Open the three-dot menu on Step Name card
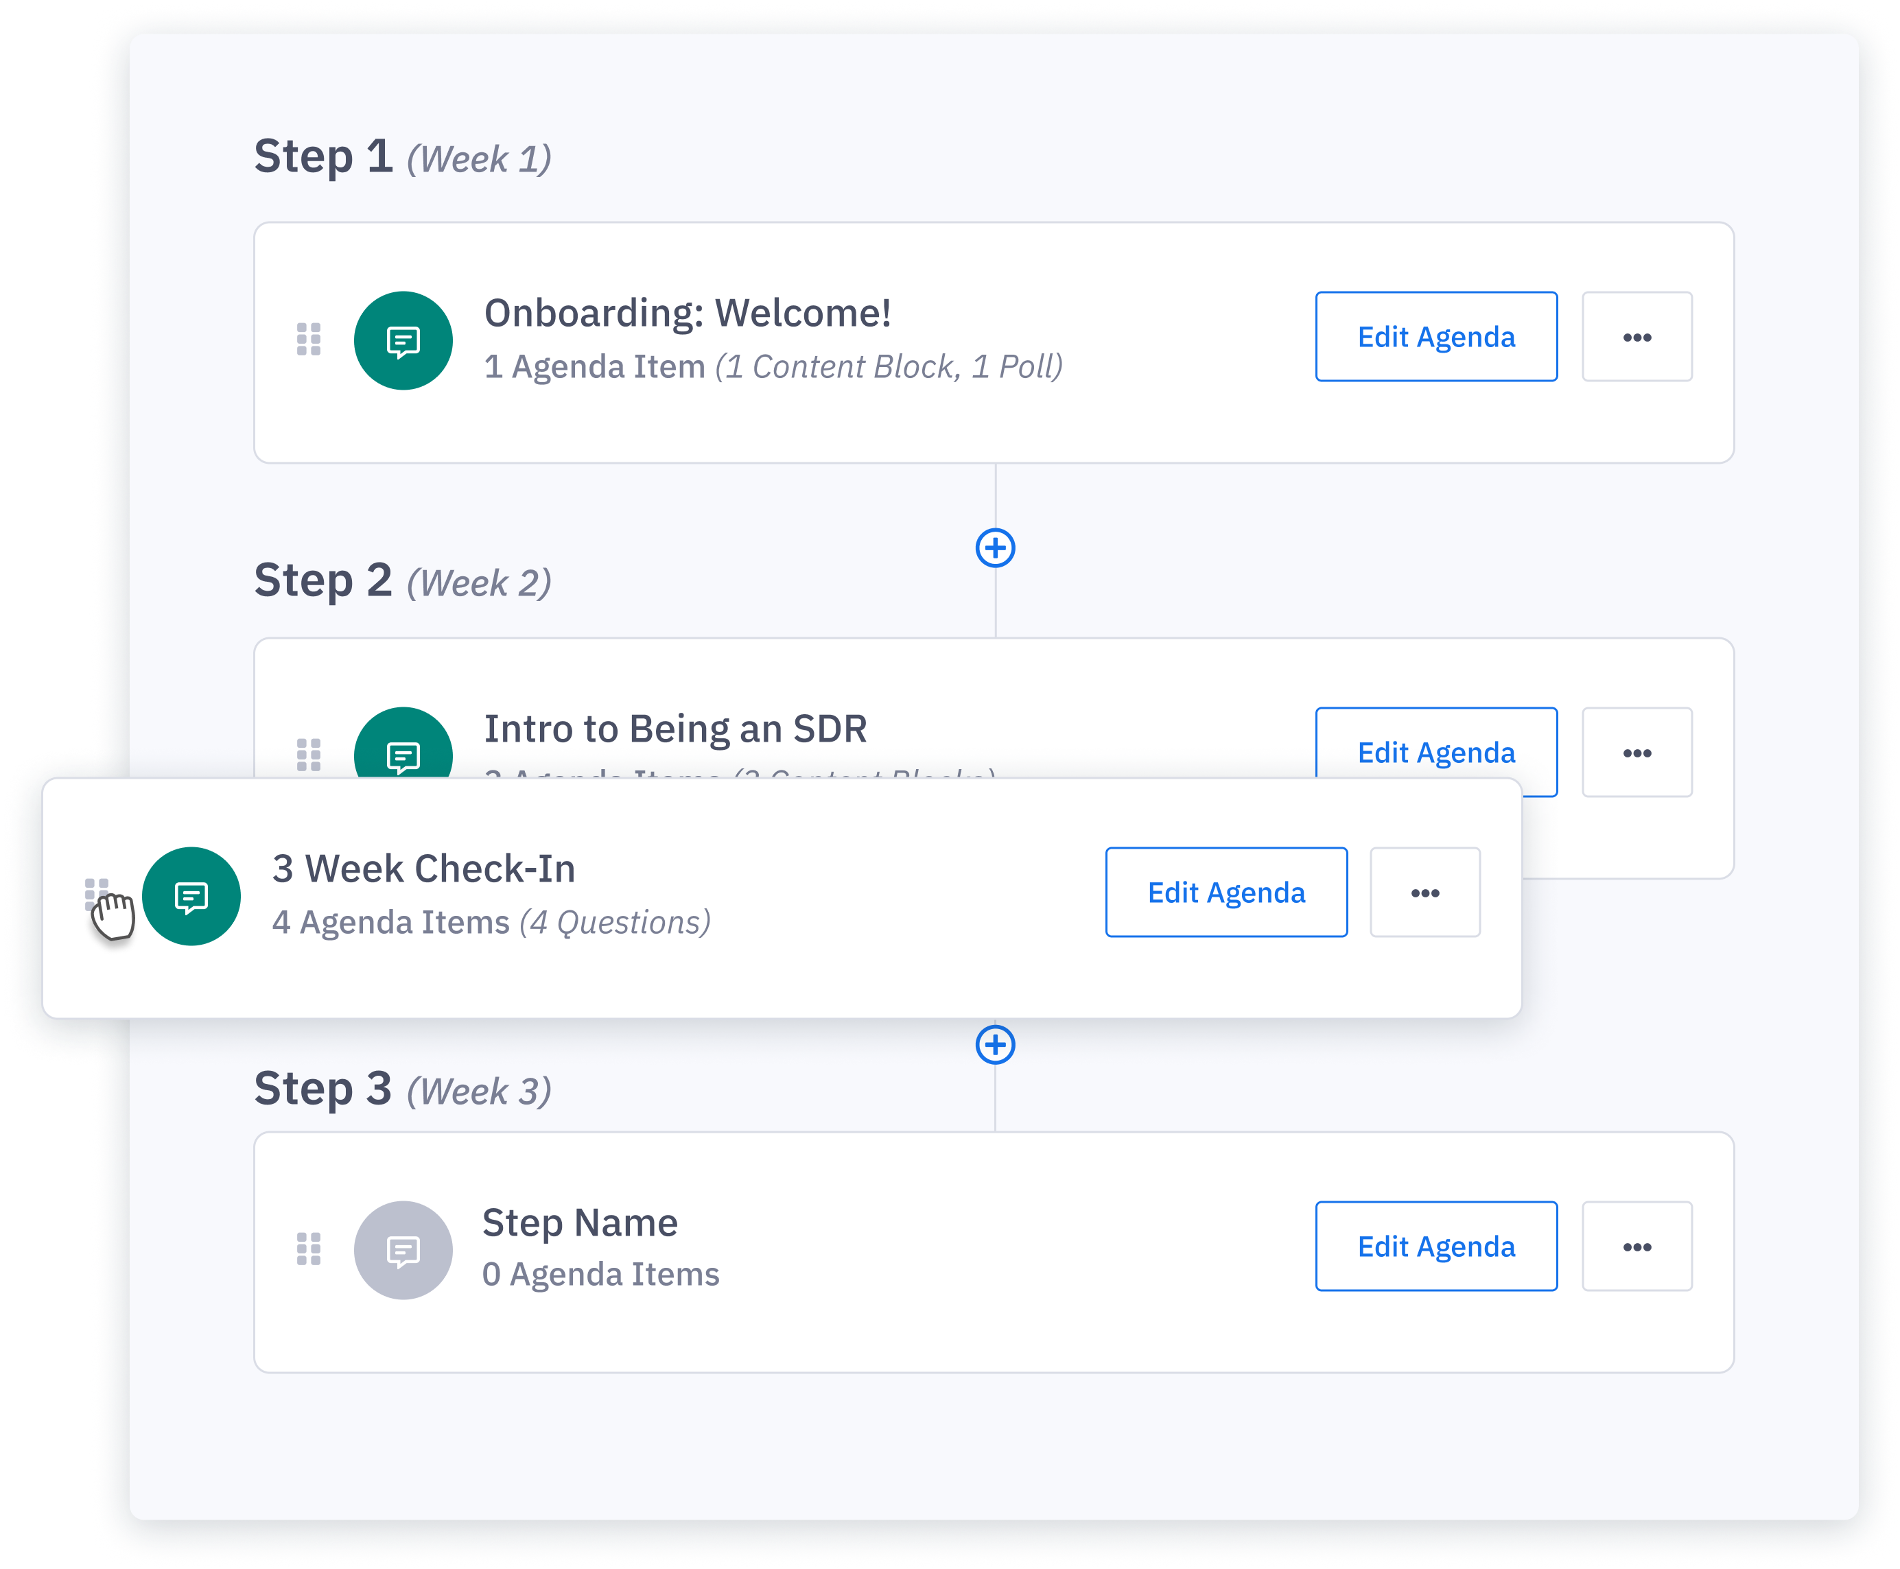The height and width of the screenshot is (1569, 1900). tap(1637, 1247)
